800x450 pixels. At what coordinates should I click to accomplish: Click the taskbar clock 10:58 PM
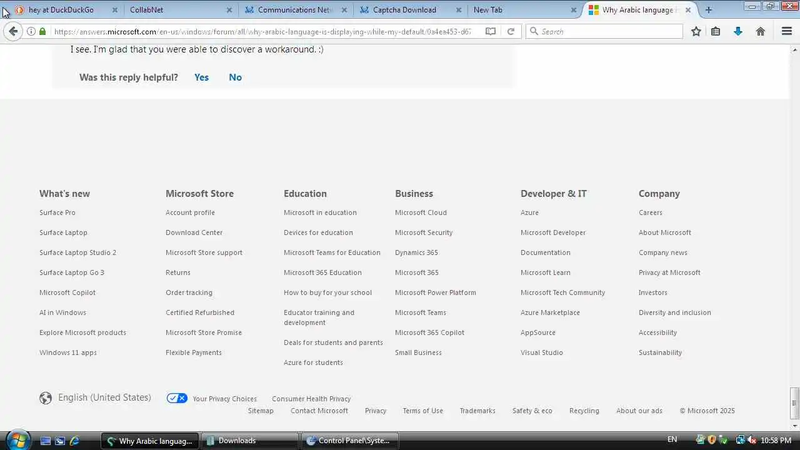pos(776,441)
